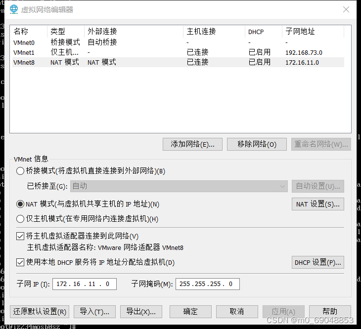
Task: Click the 类型 column header
Action: (x=66, y=31)
